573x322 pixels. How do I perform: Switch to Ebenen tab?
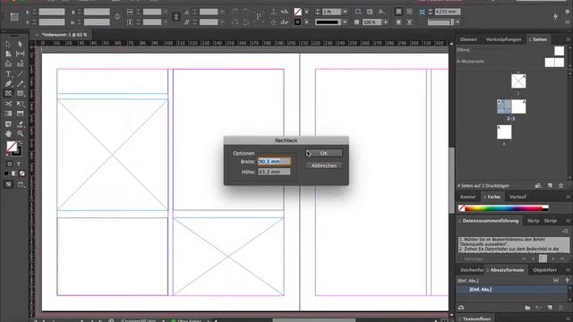click(468, 39)
